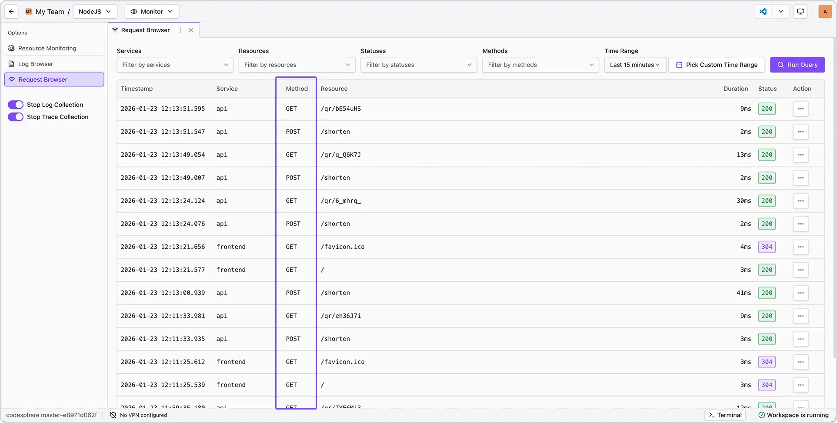Image resolution: width=837 pixels, height=423 pixels.
Task: Open the Terminal from status bar
Action: [725, 415]
